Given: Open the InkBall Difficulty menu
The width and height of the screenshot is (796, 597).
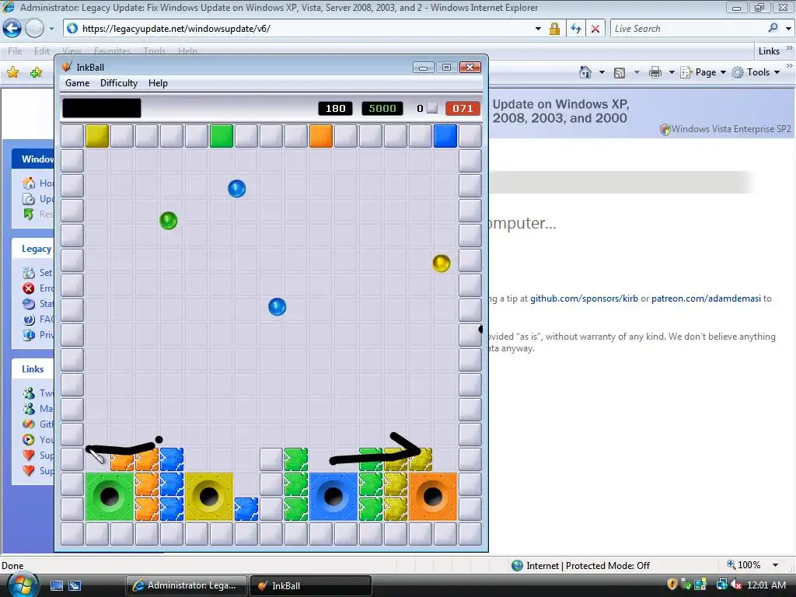Looking at the screenshot, I should pyautogui.click(x=119, y=83).
